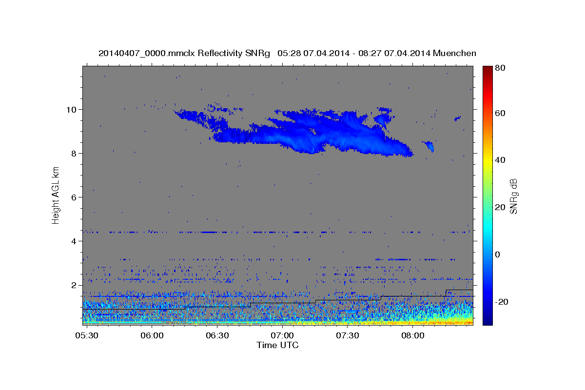Click the horizontal blue echo line near 4.4 km
Viewport: 585px width, 390px height.
point(277,232)
